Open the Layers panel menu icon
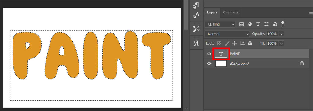313x111 pixels. tap(311, 13)
